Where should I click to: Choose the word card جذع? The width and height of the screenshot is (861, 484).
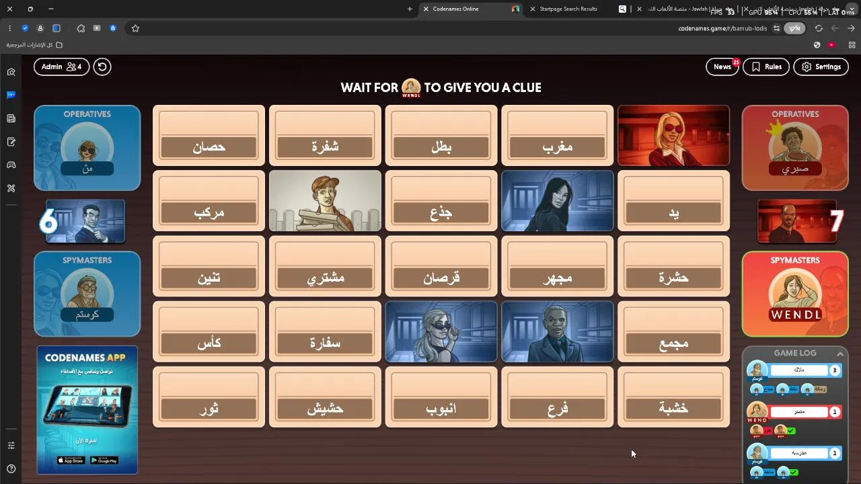coord(441,200)
